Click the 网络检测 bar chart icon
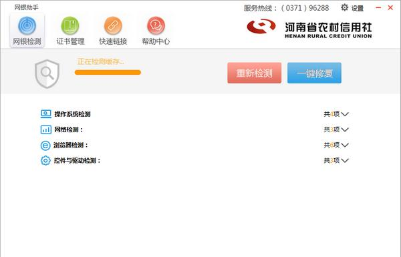The width and height of the screenshot is (401, 257). point(46,130)
